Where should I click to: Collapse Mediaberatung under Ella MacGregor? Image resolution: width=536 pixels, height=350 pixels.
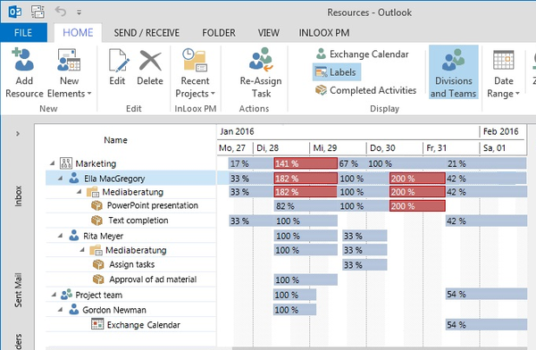click(79, 192)
